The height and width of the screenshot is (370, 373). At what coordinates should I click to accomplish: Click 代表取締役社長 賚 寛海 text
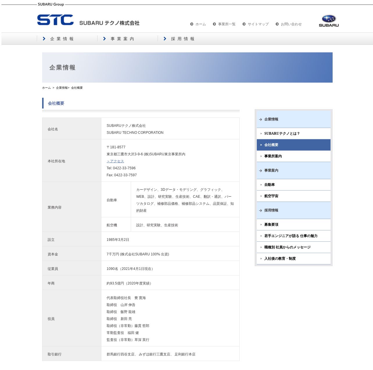pyautogui.click(x=126, y=298)
